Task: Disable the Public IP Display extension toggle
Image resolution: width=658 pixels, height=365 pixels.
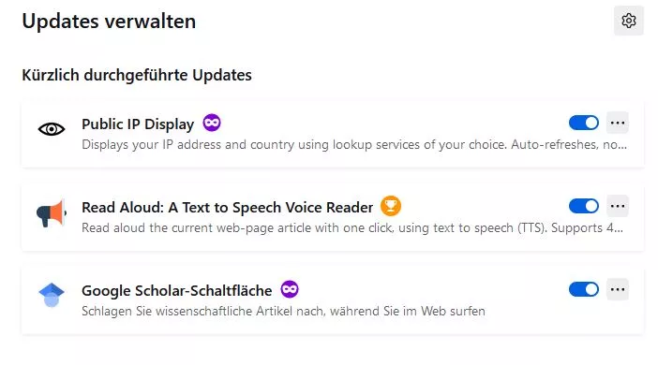Action: tap(584, 123)
